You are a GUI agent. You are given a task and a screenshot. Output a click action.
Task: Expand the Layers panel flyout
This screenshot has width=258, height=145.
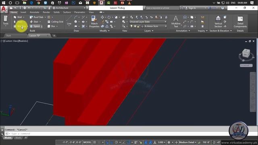[149, 31]
